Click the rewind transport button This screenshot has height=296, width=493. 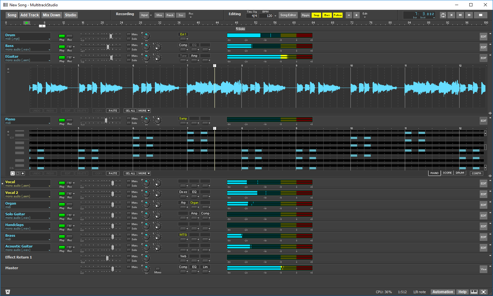(x=460, y=15)
